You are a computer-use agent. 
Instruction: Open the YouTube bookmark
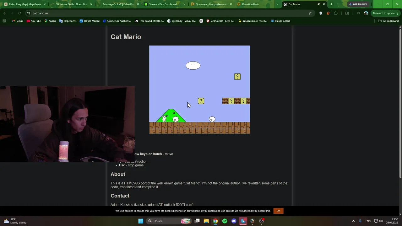tap(34, 21)
